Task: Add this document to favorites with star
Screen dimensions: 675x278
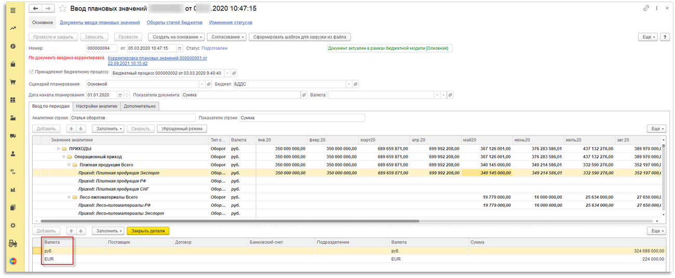Action: pyautogui.click(x=63, y=9)
